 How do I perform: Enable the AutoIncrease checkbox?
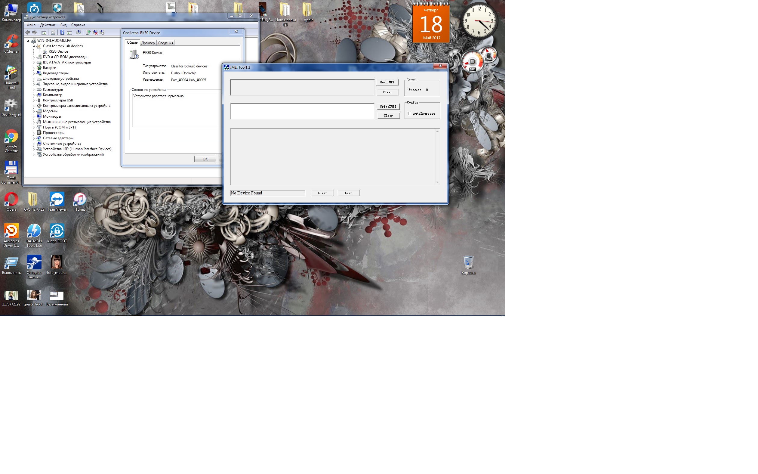tap(410, 113)
